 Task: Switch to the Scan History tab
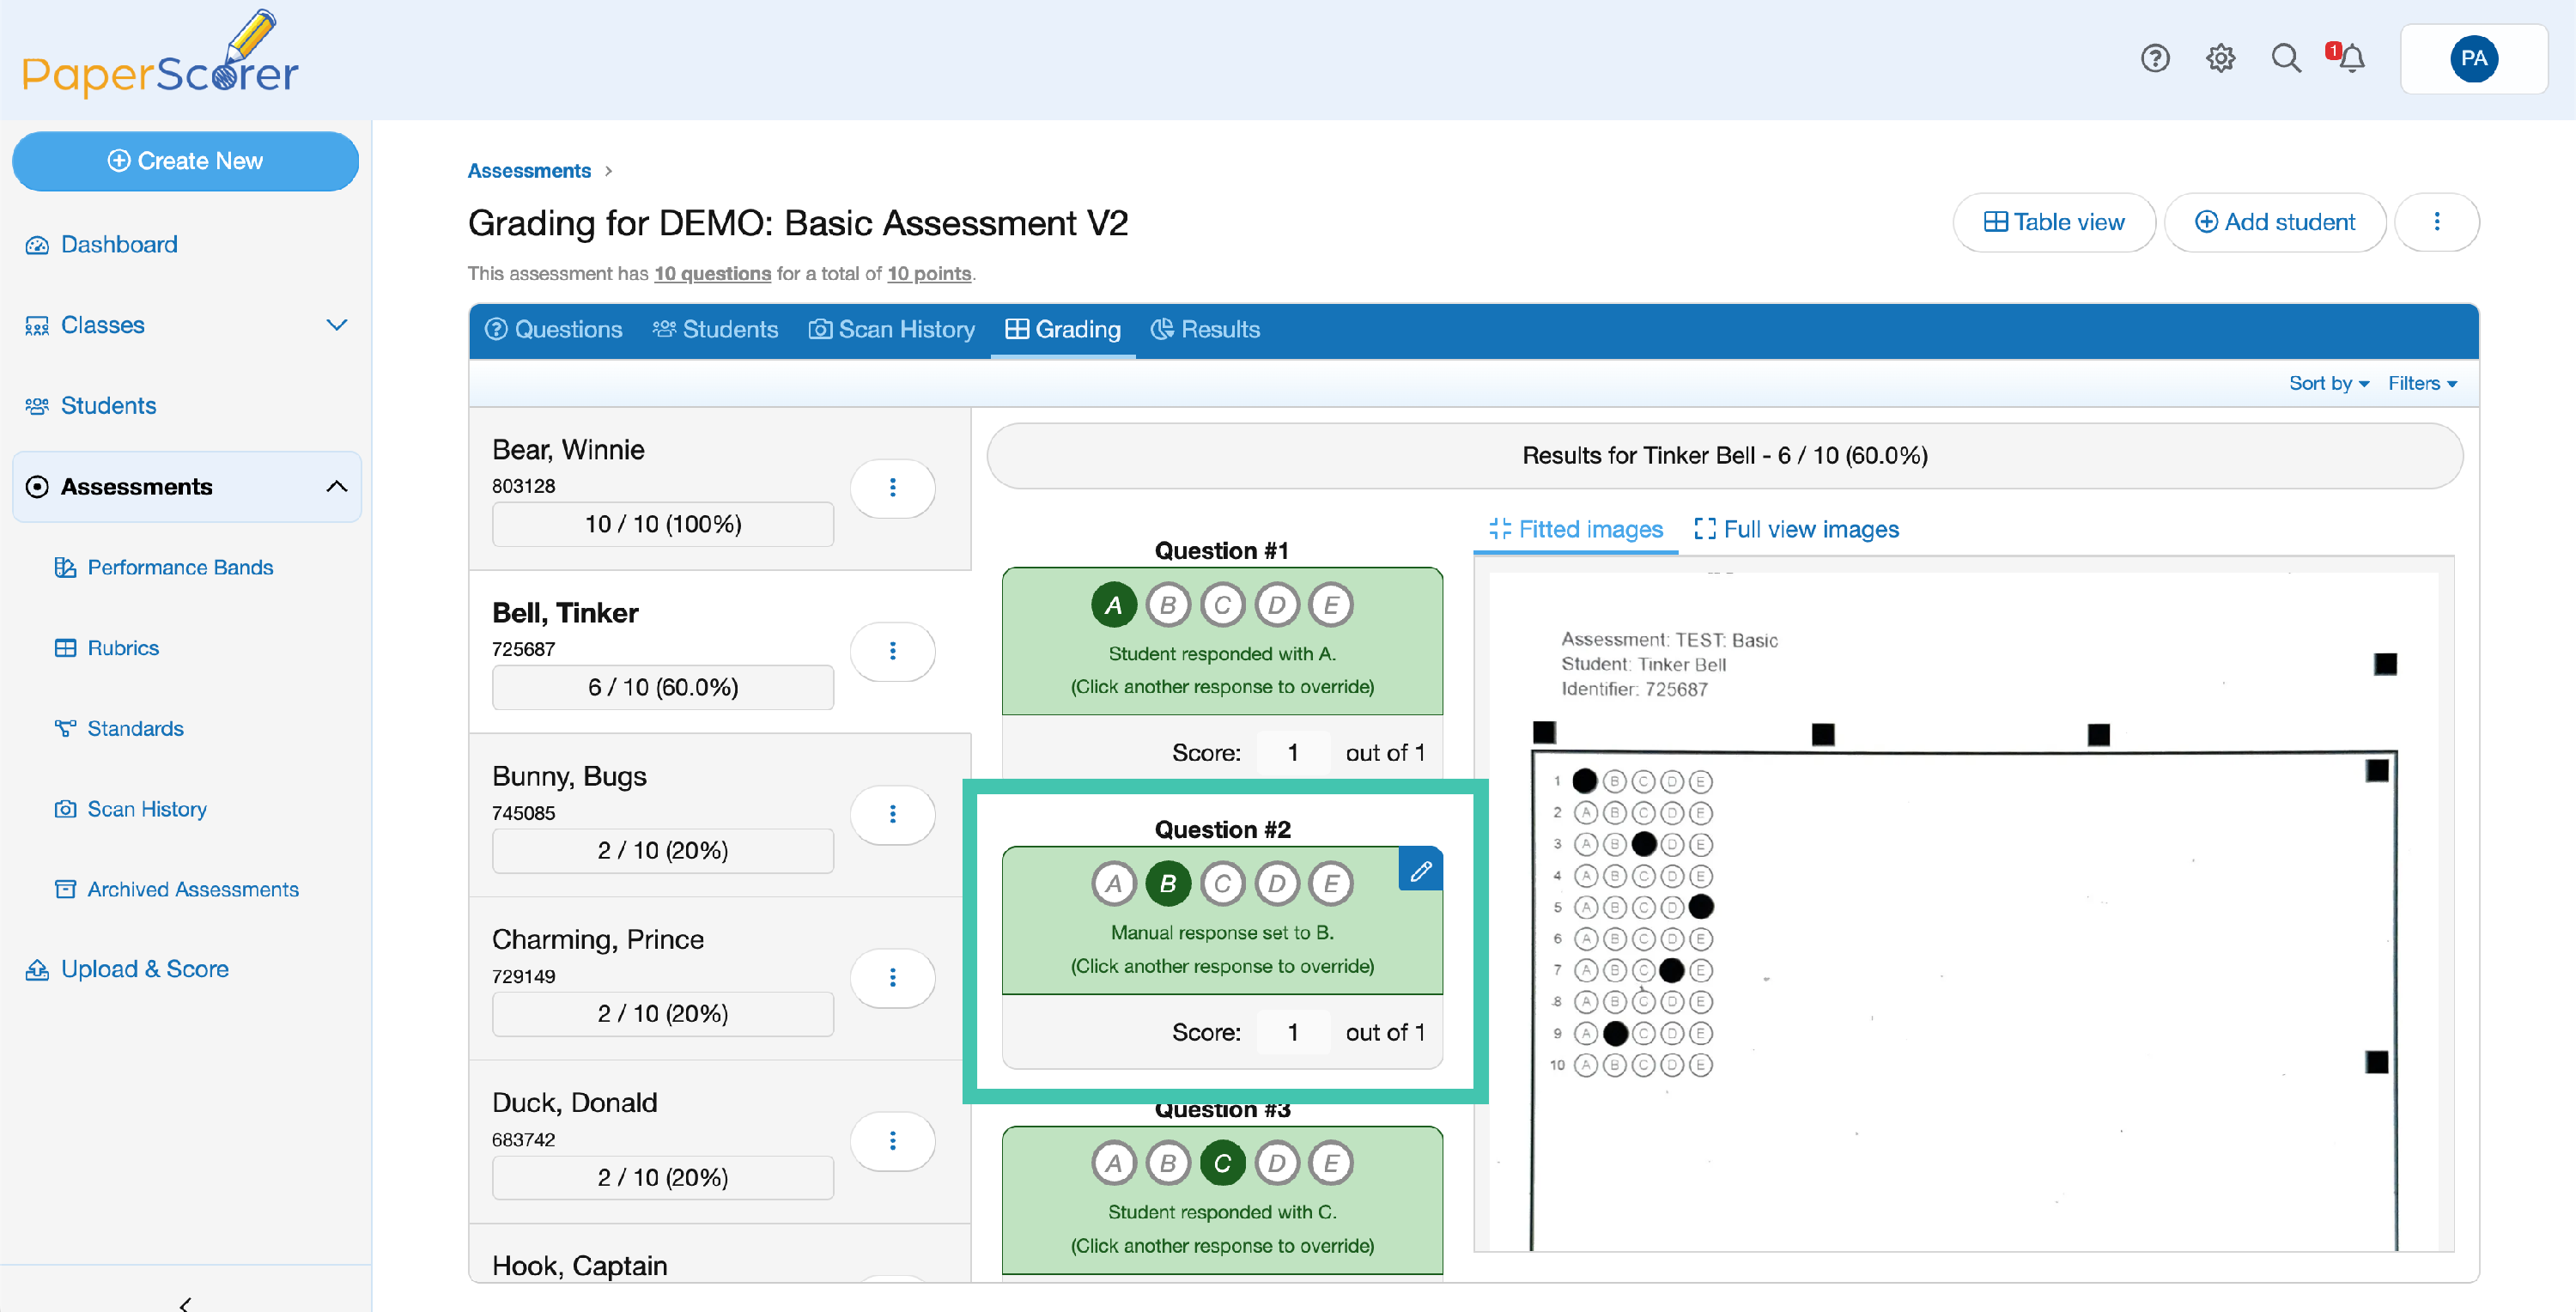pos(891,330)
